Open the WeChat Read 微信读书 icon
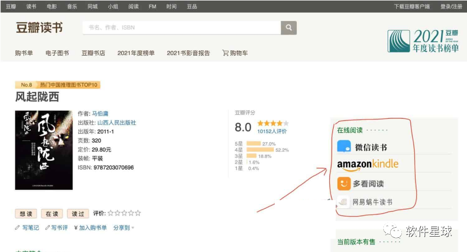Screen dimensions: 467x252 344,147
